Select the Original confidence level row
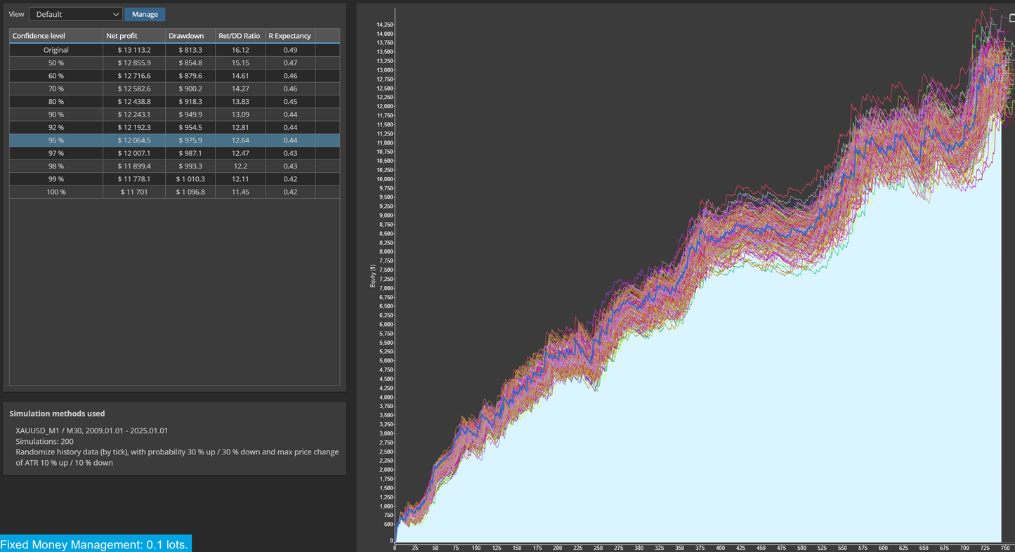The width and height of the screenshot is (1015, 552). pyautogui.click(x=174, y=50)
